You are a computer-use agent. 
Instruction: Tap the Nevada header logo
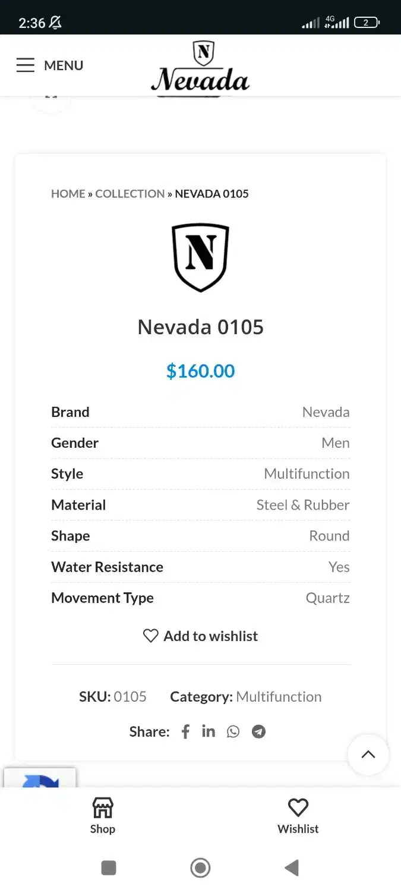pyautogui.click(x=200, y=67)
